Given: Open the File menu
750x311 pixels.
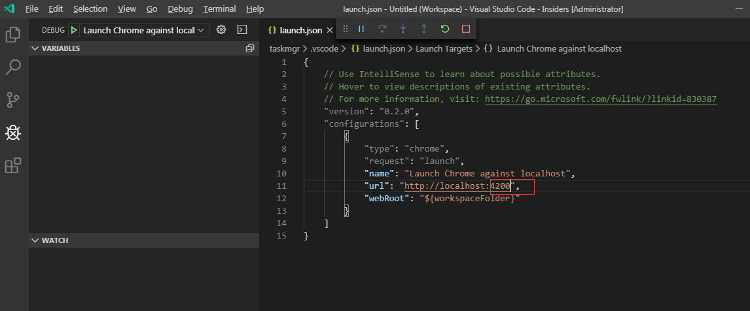Looking at the screenshot, I should [x=31, y=8].
